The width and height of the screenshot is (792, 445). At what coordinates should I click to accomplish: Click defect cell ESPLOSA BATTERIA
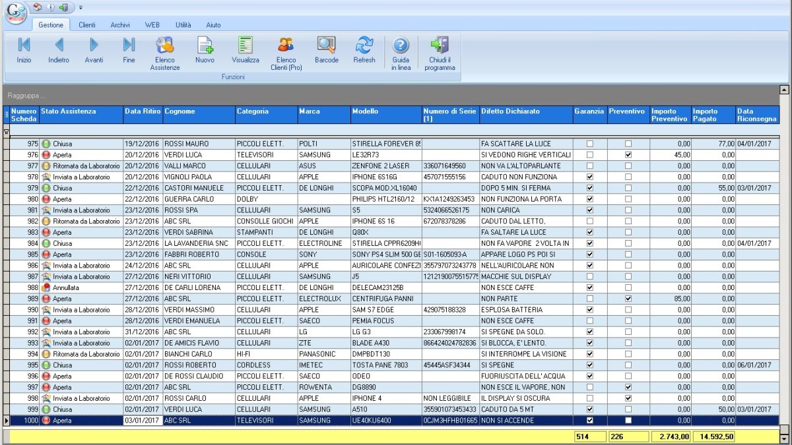[x=526, y=310]
